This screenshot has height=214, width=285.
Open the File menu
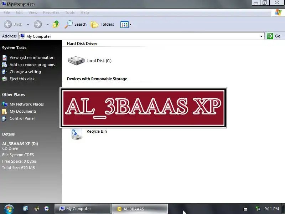point(7,12)
